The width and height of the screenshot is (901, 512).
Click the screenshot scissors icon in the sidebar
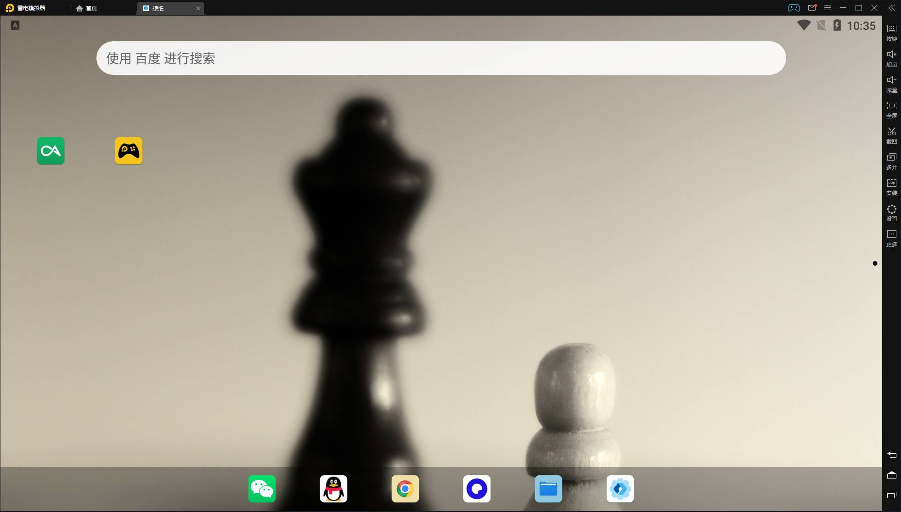(x=891, y=135)
